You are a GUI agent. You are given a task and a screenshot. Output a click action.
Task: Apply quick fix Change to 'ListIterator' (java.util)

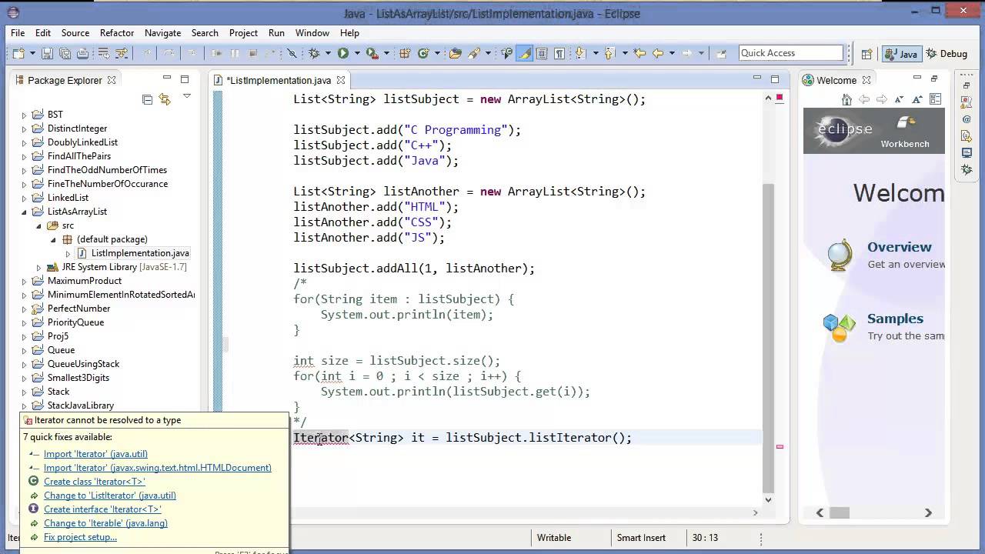pos(110,496)
